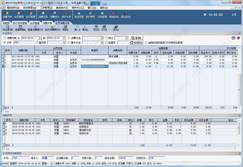Click the records table horizontal scrollbar thumb
This screenshot has height=167, width=243.
click(7, 111)
